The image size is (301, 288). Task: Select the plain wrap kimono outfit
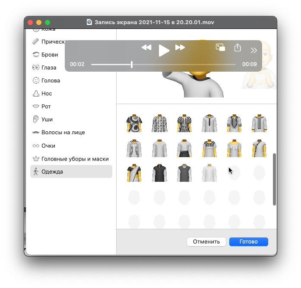click(159, 148)
